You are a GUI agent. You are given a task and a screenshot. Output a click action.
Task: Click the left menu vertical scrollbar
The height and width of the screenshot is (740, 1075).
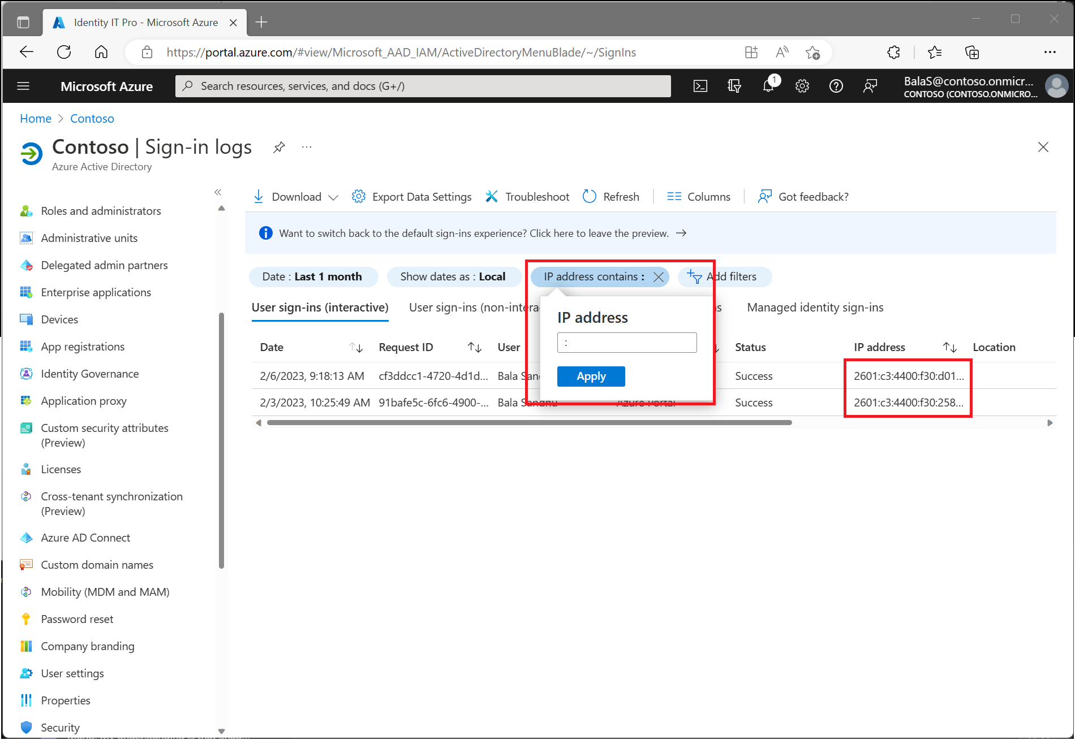(221, 441)
